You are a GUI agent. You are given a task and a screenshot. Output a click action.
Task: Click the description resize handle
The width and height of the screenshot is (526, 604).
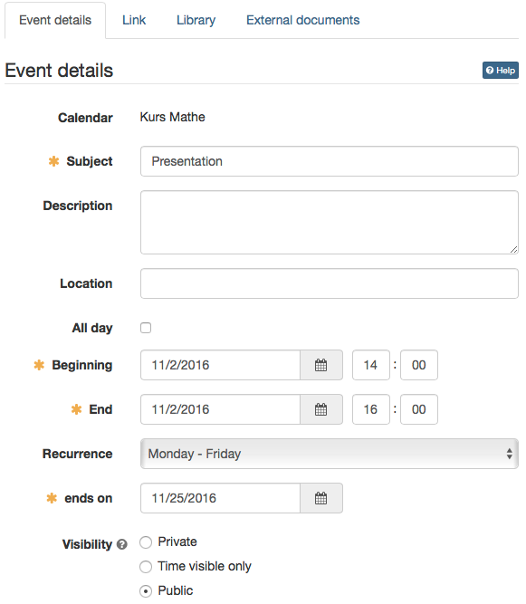pos(513,250)
